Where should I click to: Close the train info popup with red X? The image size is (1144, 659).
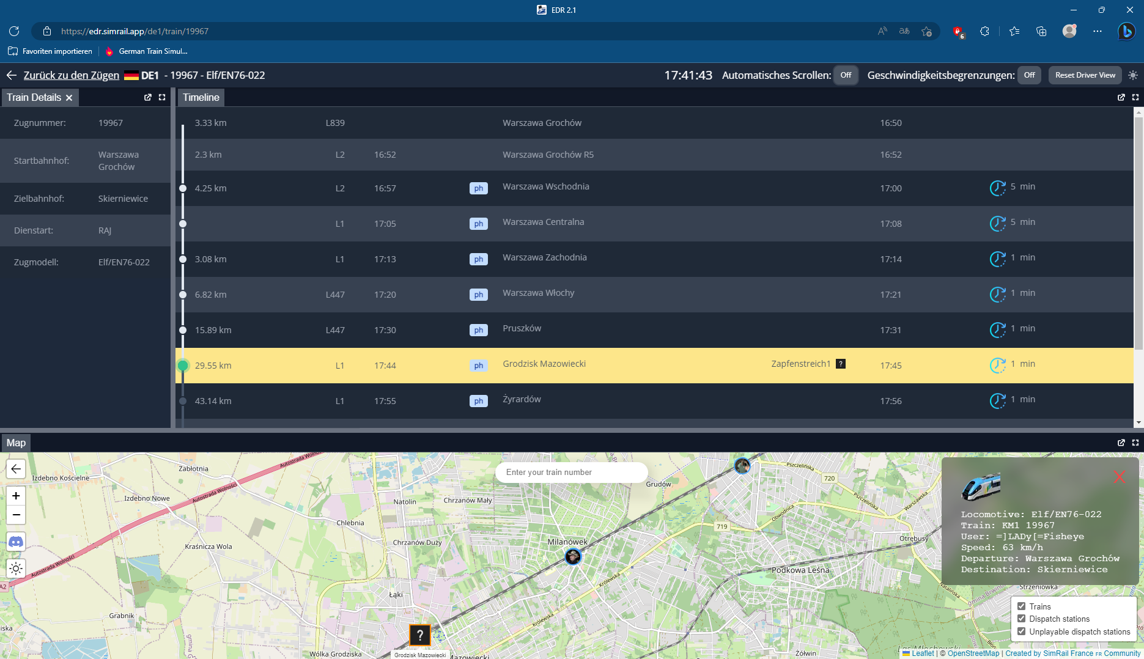pos(1119,477)
